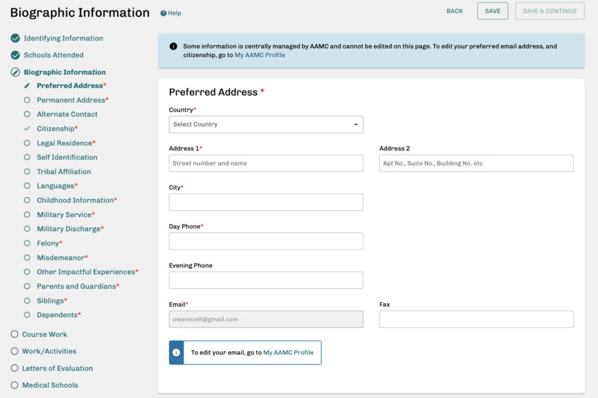Click the circle icon beside Course Work
Screen dimensions: 598x398
(x=14, y=334)
